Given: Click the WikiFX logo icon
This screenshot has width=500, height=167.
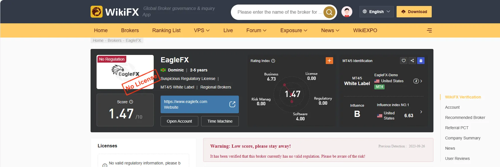Looking at the screenshot, I should pos(97,12).
